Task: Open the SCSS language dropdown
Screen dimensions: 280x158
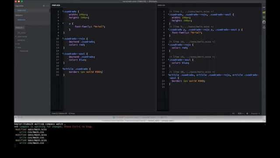Action: point(240,113)
